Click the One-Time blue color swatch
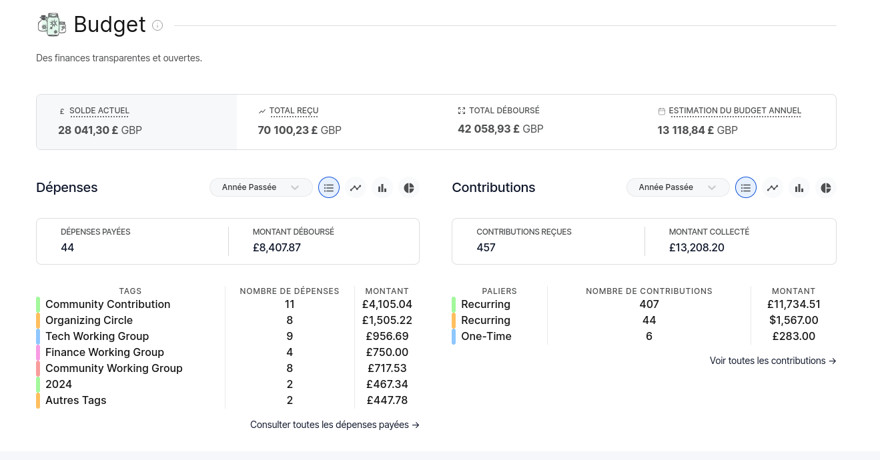The width and height of the screenshot is (880, 460). tap(454, 337)
